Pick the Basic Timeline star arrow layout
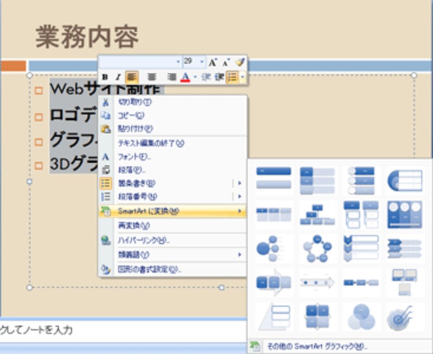 [317, 283]
